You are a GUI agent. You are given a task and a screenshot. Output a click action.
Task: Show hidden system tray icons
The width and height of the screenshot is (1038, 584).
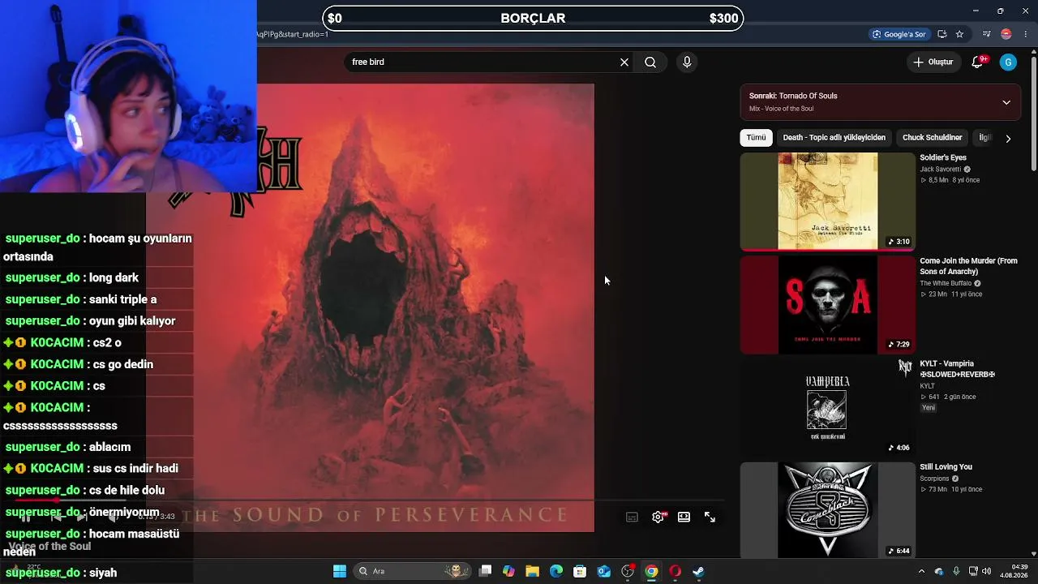921,571
